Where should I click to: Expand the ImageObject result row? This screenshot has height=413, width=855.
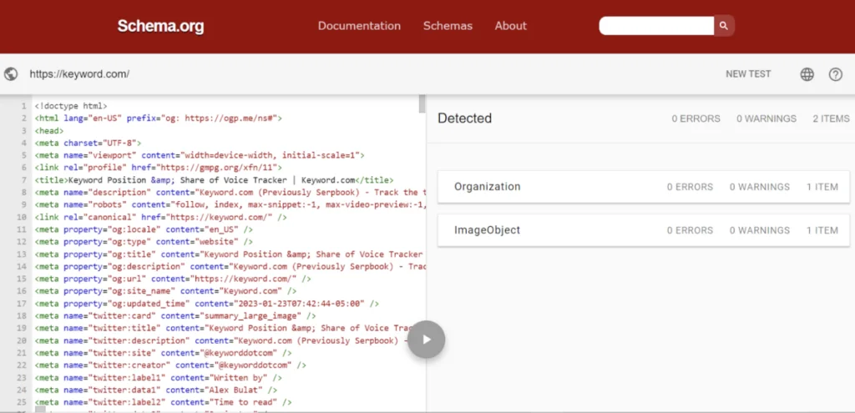(644, 230)
